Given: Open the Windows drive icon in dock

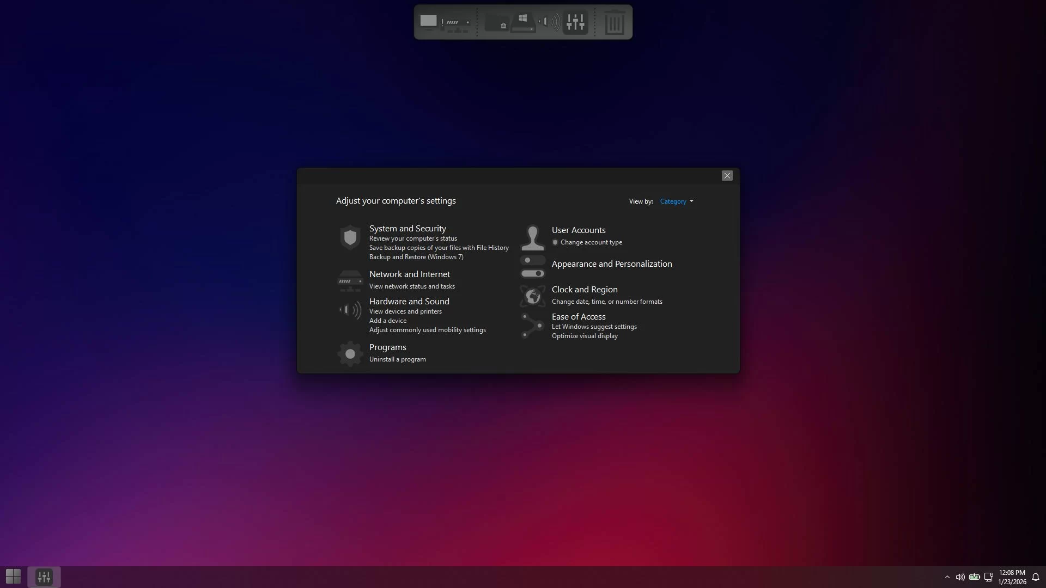Looking at the screenshot, I should tap(523, 23).
